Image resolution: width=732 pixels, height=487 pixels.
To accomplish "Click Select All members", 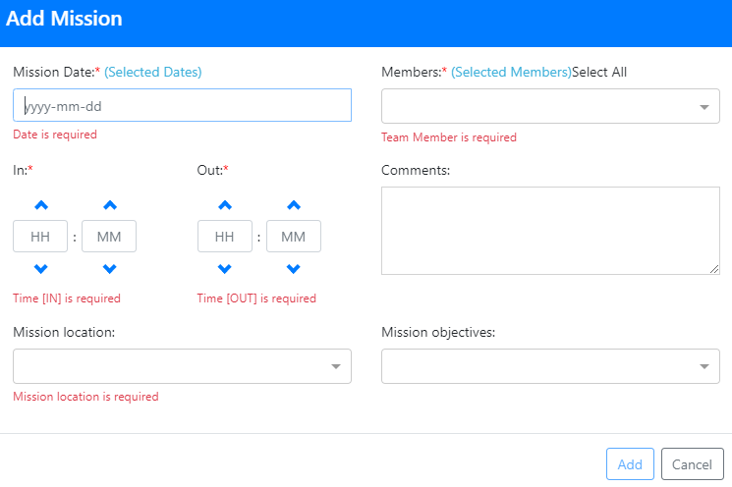I will click(x=599, y=72).
